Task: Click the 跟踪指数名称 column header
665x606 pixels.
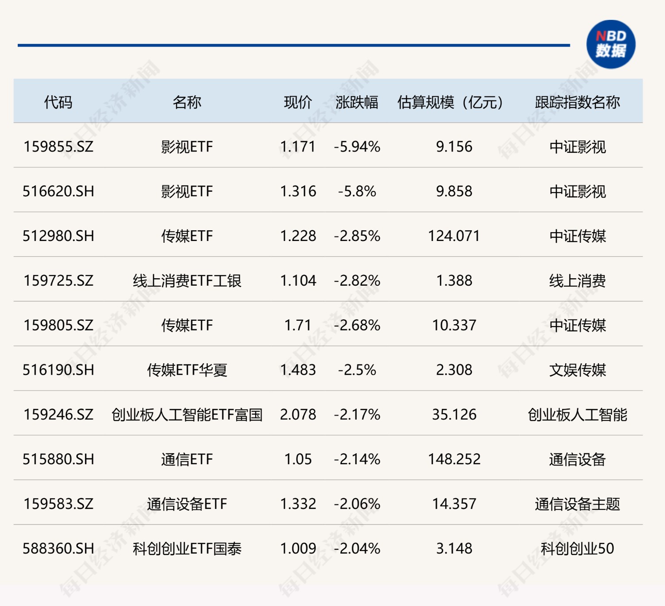Action: 577,102
